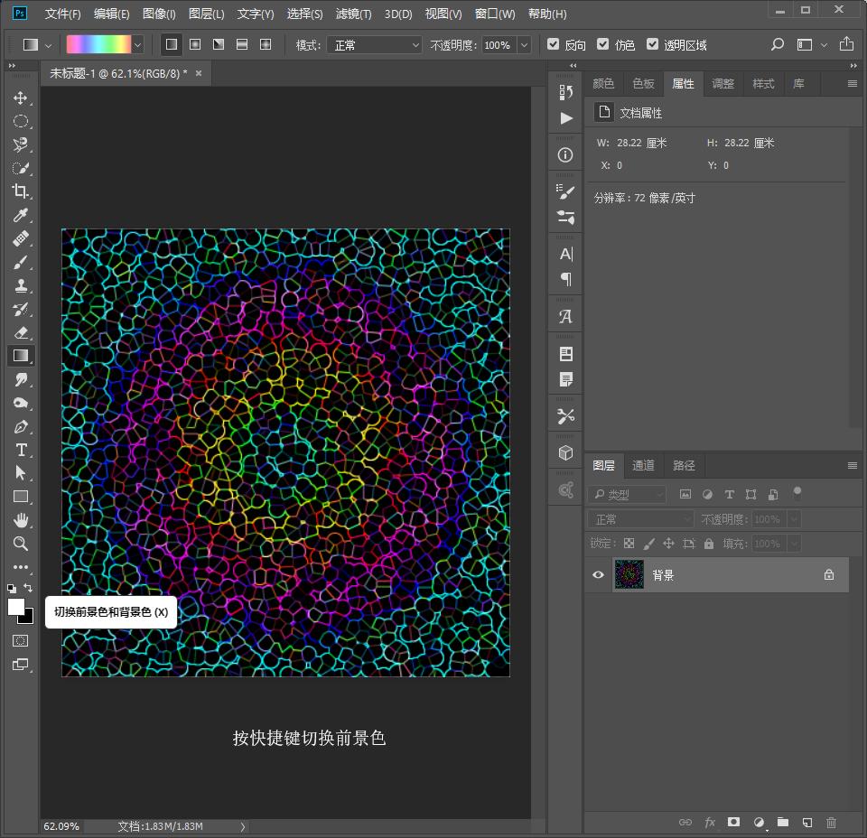
Task: Uncheck the 反向 (Reverse) checkbox
Action: click(554, 44)
